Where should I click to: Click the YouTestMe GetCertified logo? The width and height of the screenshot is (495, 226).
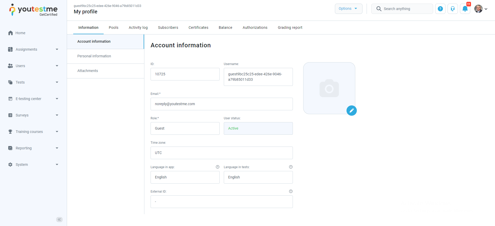[x=34, y=10]
